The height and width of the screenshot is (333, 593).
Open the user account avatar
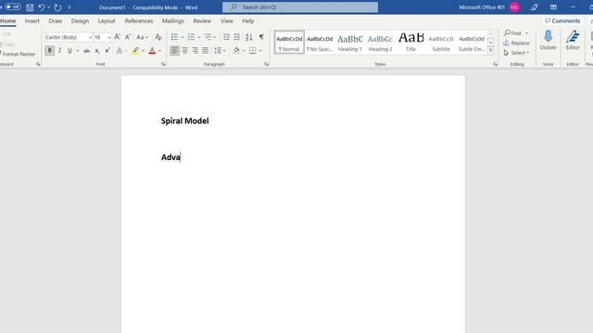[x=514, y=7]
